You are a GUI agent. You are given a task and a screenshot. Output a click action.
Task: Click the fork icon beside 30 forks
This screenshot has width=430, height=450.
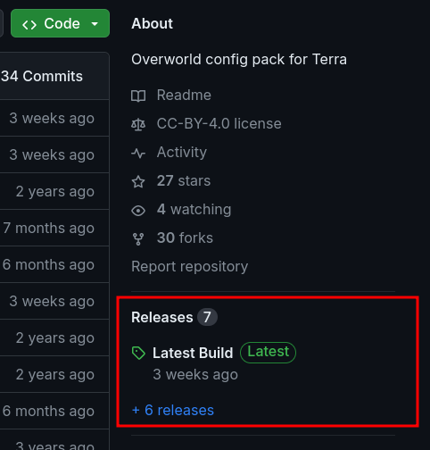click(138, 238)
